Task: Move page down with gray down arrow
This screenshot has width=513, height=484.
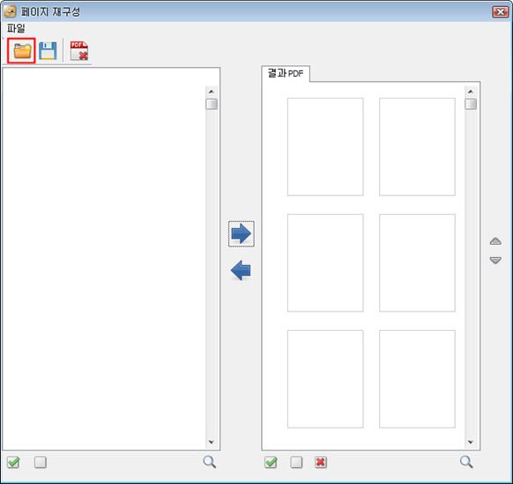Action: click(495, 260)
